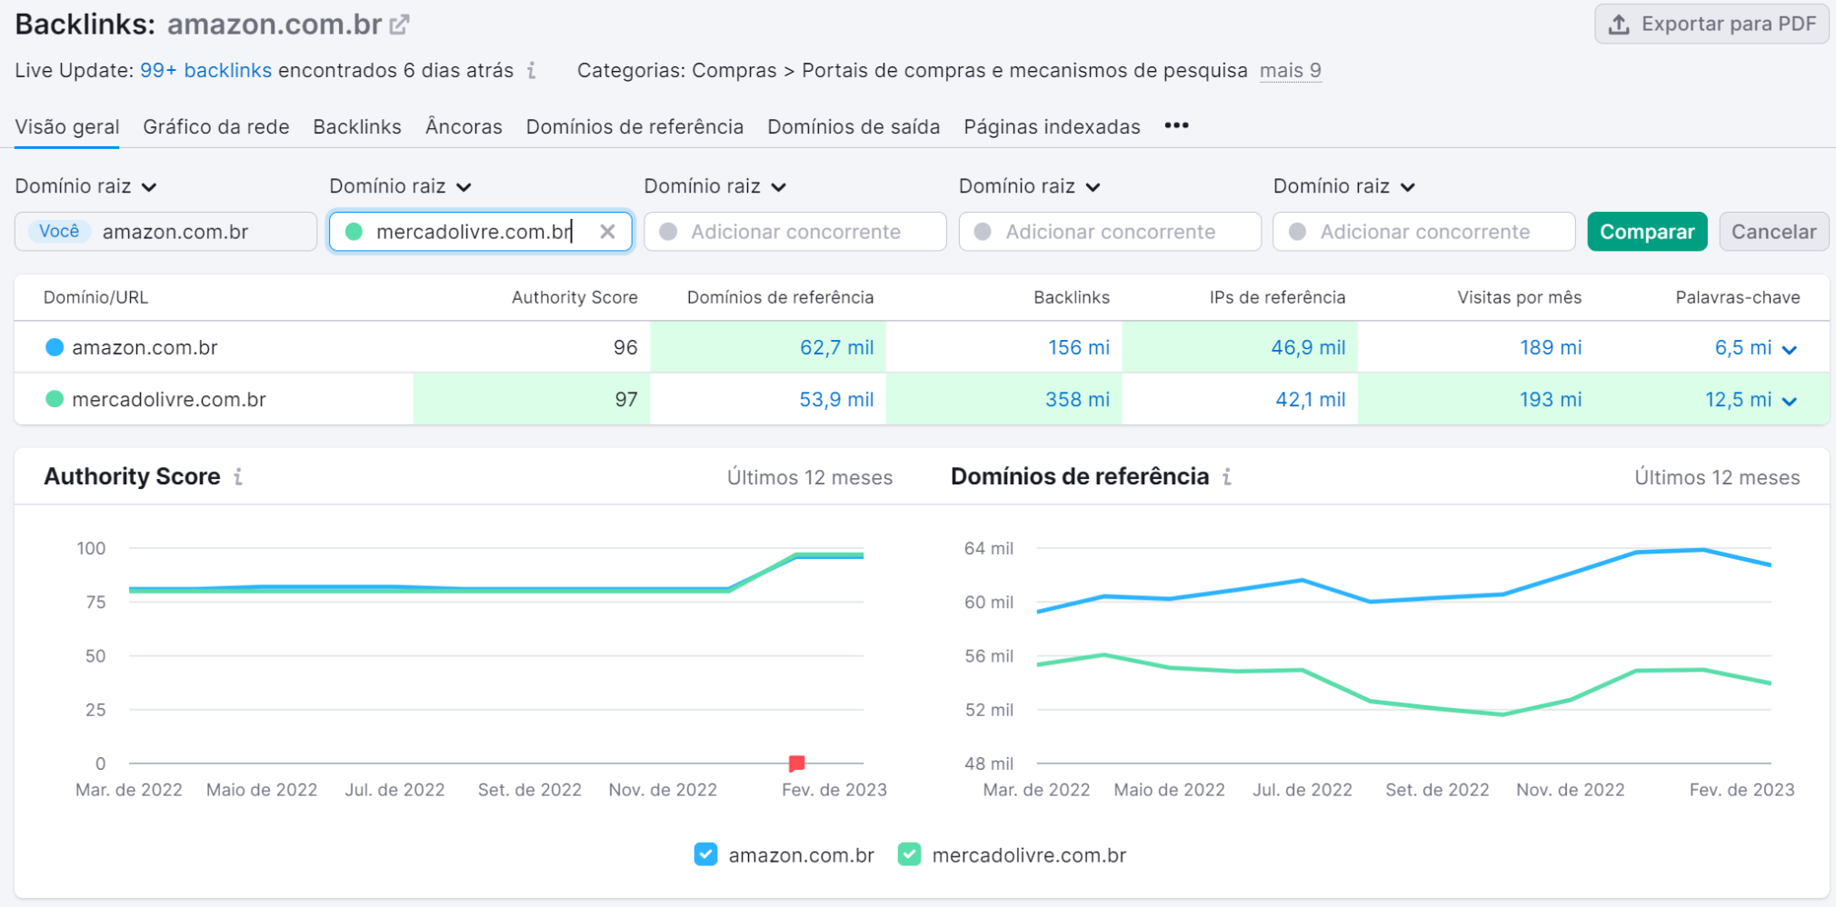Uncheck mercadolivre.com.br legend checkbox
The height and width of the screenshot is (907, 1836).
909,854
